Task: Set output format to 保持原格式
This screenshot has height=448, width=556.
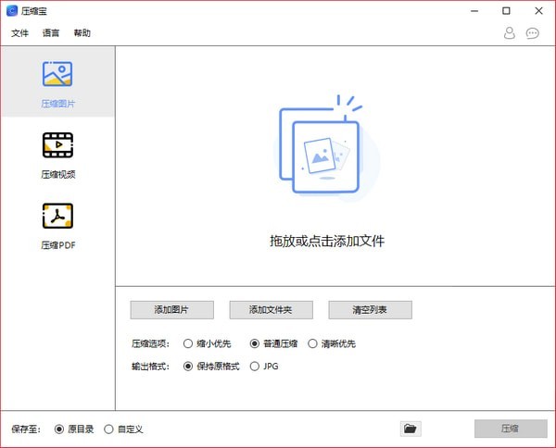Action: click(x=188, y=366)
